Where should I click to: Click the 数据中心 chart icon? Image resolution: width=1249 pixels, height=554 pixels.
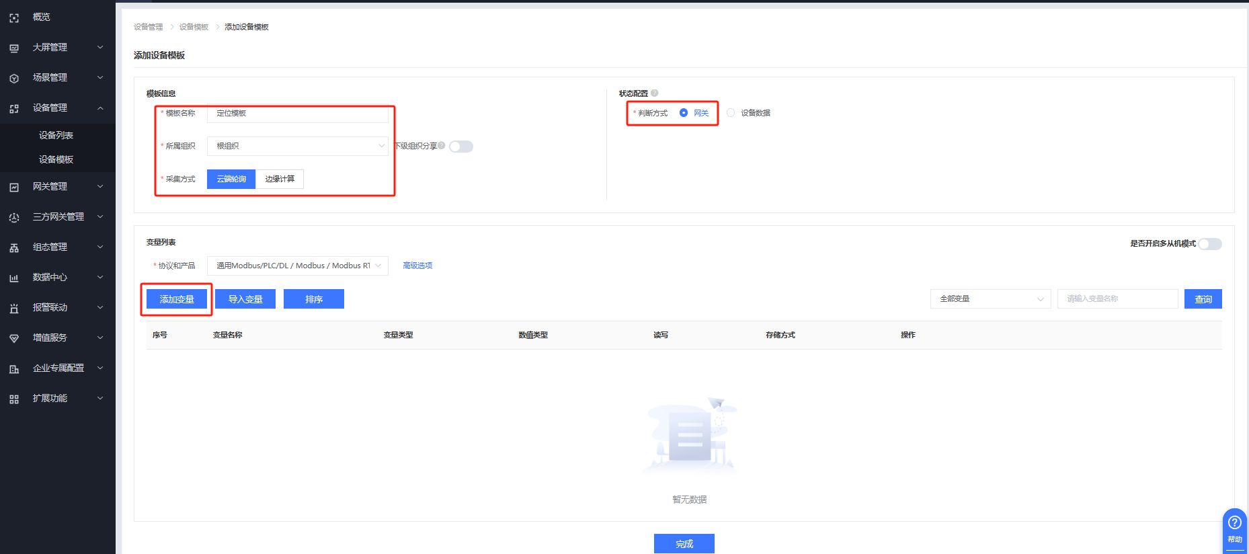14,278
